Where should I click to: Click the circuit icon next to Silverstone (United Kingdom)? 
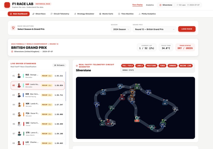pyautogui.click(x=12, y=52)
